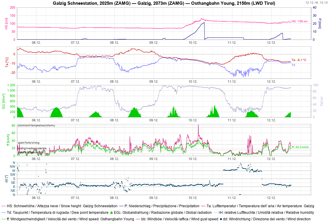328x223 pixels.
Task: Click the stark/forte/strong wind threshold label
Action: 29,143
